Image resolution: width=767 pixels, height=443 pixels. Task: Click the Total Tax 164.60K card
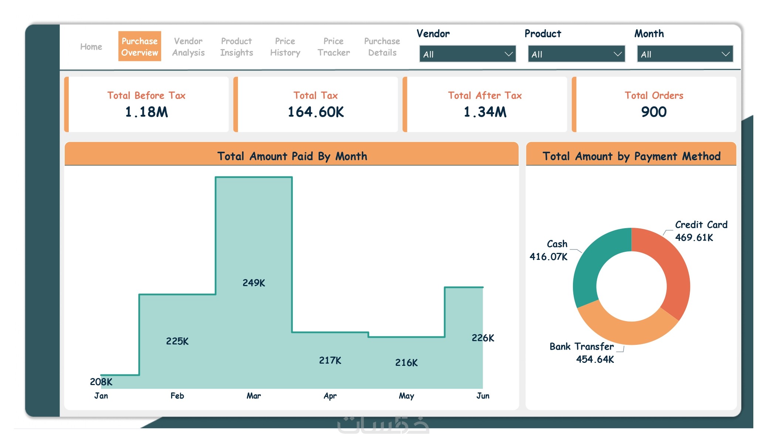tap(316, 104)
